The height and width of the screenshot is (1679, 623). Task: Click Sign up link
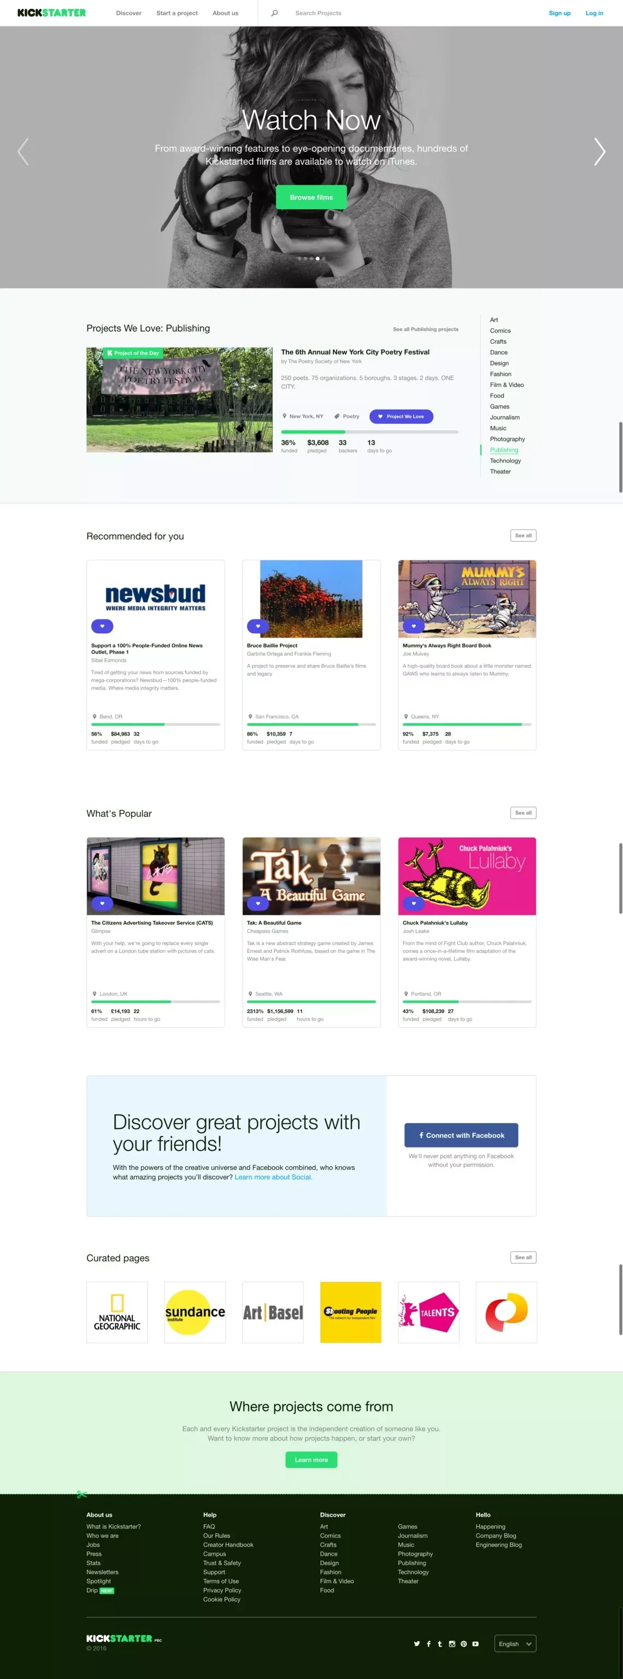coord(559,13)
